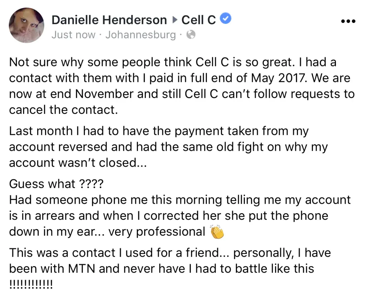Screen dimensions: 366x306
Task: Select the Johannesburg location tag
Action: [141, 35]
